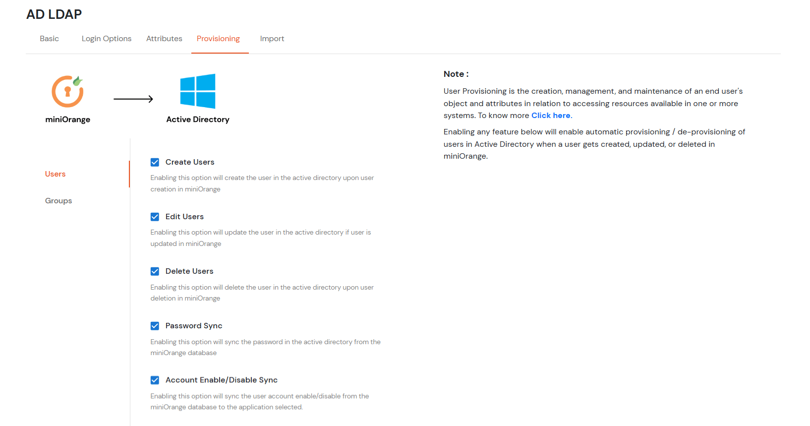Go to the Attributes tab
The width and height of the screenshot is (810, 426).
[x=164, y=39]
